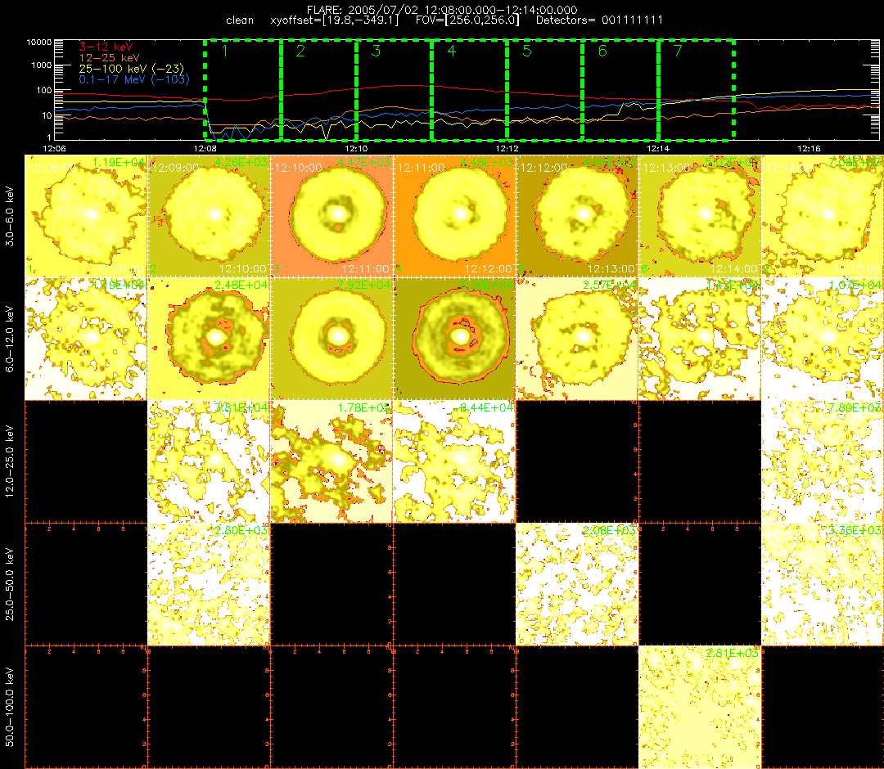
Task: Open the 3-6 keV image starting 12:09:00
Action: pyautogui.click(x=209, y=216)
